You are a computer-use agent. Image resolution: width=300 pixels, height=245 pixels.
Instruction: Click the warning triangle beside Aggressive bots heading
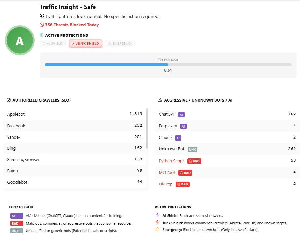point(160,100)
